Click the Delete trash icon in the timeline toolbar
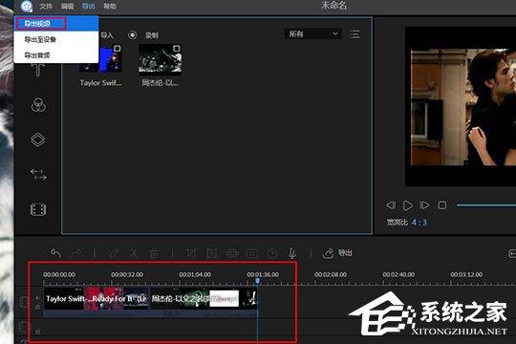The width and height of the screenshot is (516, 344). click(x=154, y=253)
